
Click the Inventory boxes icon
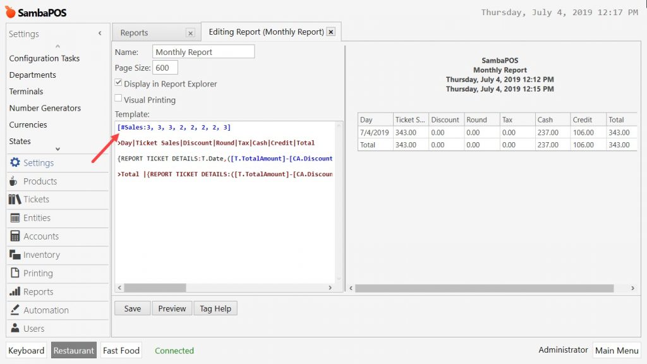15,255
